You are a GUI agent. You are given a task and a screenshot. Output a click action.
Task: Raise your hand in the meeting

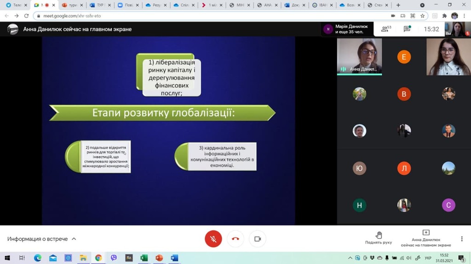click(x=379, y=238)
